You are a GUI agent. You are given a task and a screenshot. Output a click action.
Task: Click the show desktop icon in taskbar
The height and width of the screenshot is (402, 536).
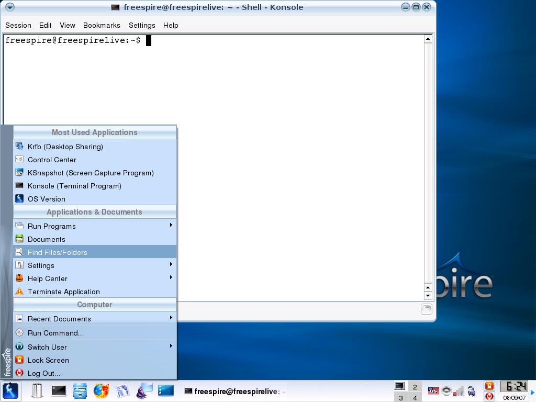coord(166,390)
